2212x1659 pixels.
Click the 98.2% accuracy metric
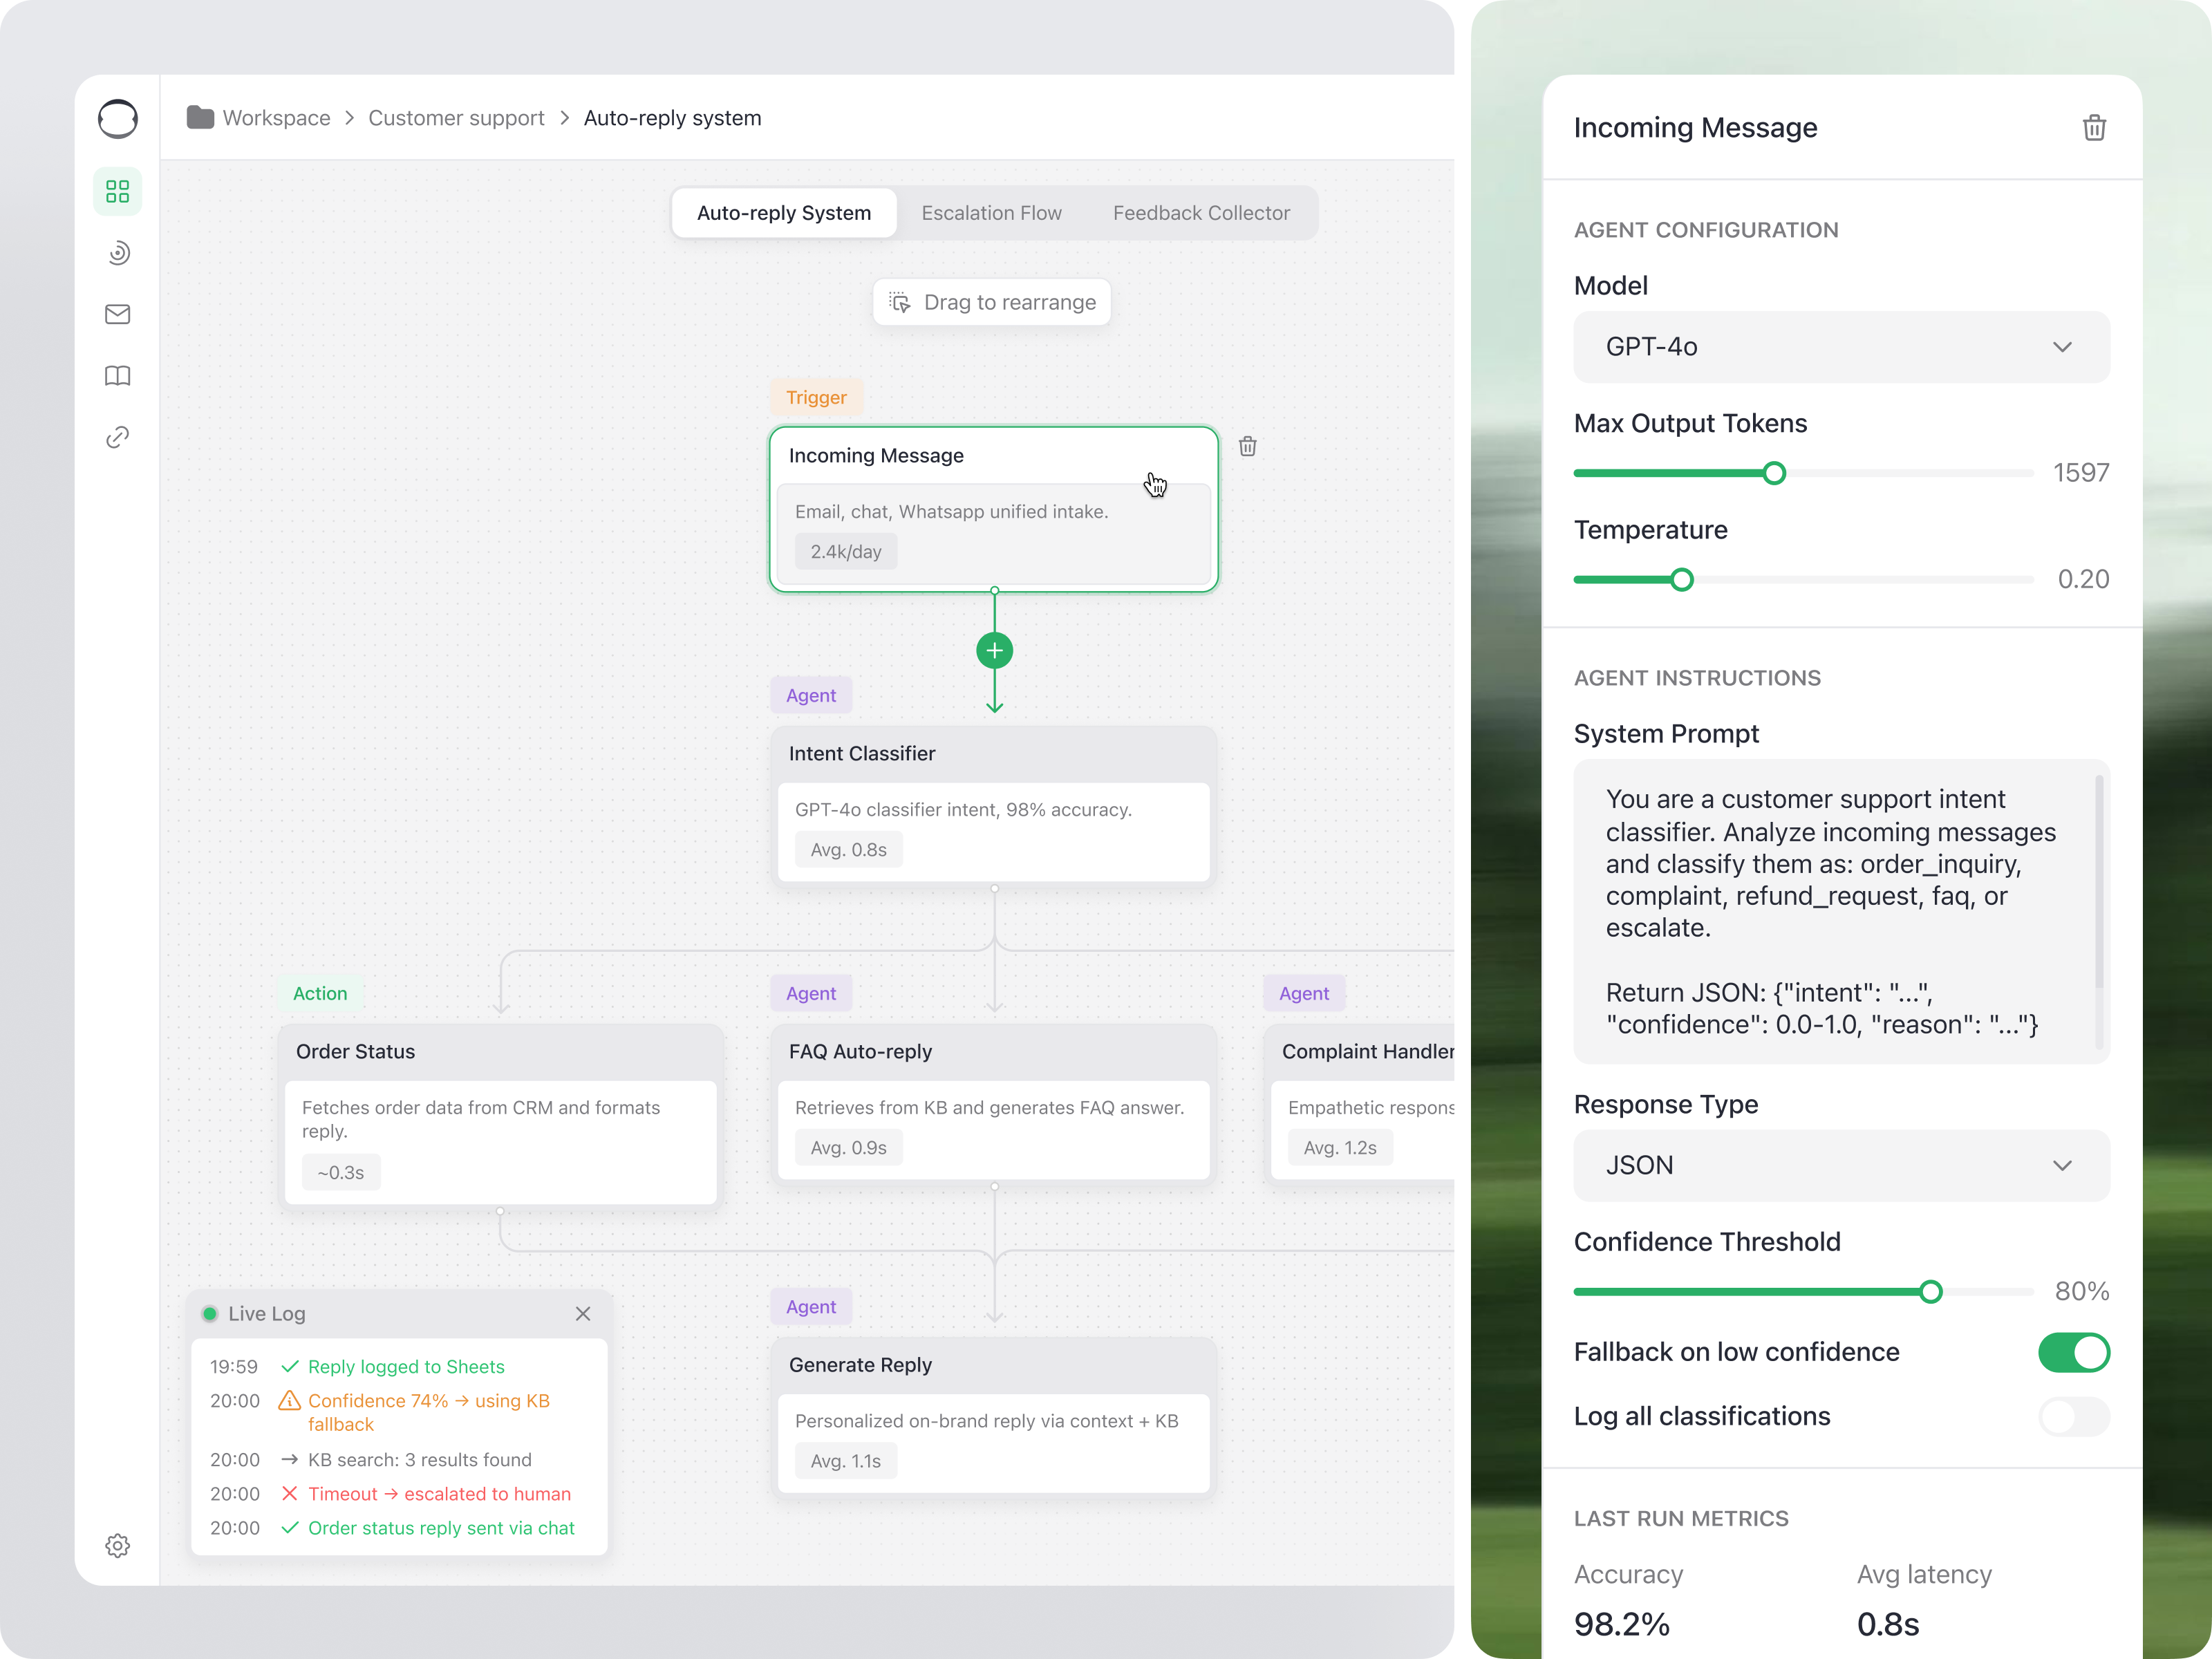(x=1621, y=1624)
